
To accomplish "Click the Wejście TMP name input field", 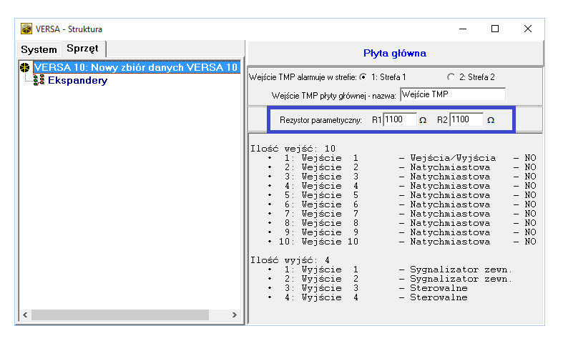I will 452,94.
